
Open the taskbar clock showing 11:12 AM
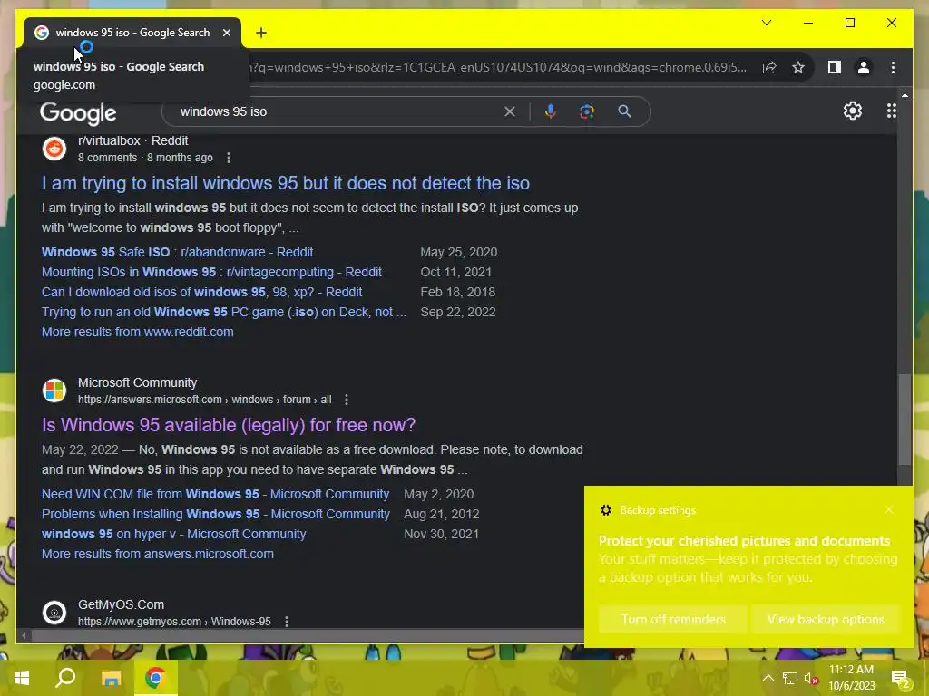tap(851, 678)
